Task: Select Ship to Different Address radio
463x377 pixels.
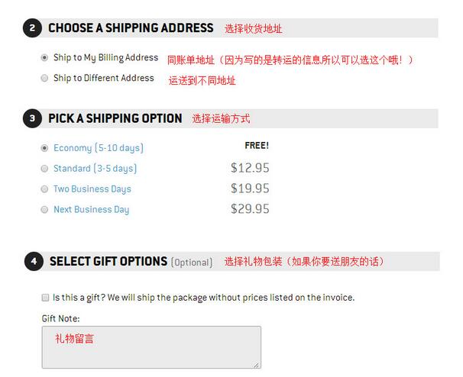Action: 44,78
